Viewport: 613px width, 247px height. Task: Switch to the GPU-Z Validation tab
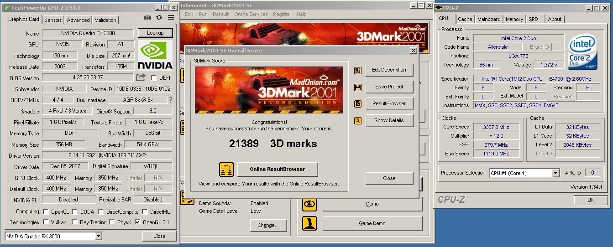[105, 20]
